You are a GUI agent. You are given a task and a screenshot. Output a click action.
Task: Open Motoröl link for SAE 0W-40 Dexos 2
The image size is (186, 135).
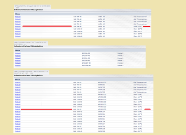(x=18, y=56)
